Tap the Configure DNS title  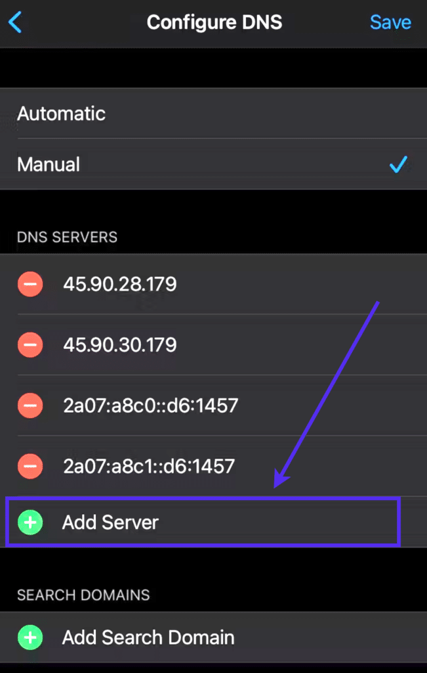coord(214,22)
